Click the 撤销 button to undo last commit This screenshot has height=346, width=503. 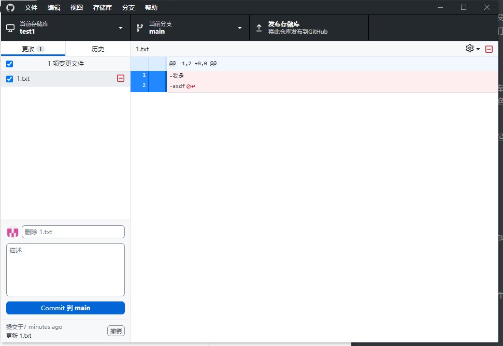(x=116, y=330)
